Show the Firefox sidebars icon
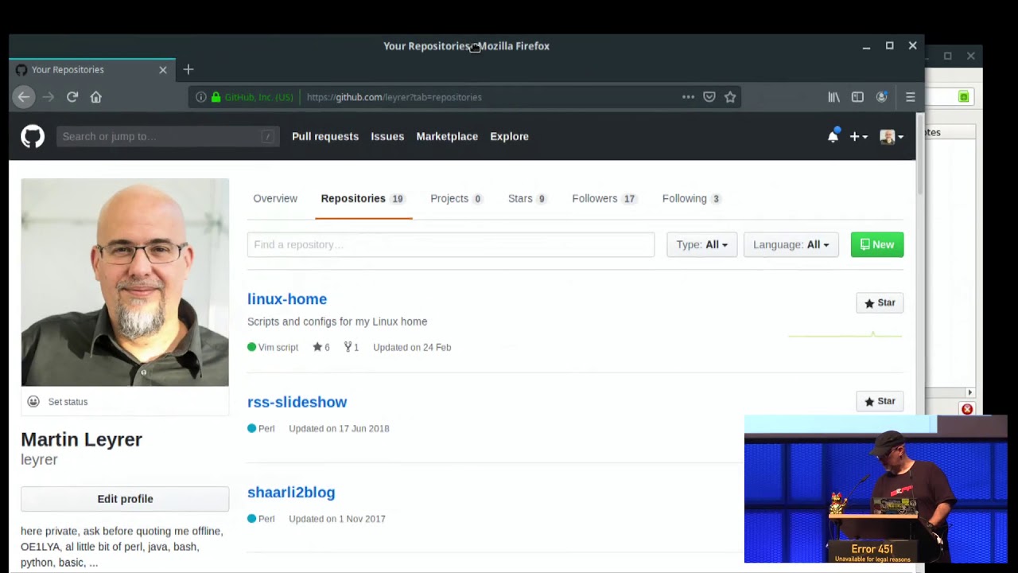This screenshot has width=1018, height=573. coord(857,97)
